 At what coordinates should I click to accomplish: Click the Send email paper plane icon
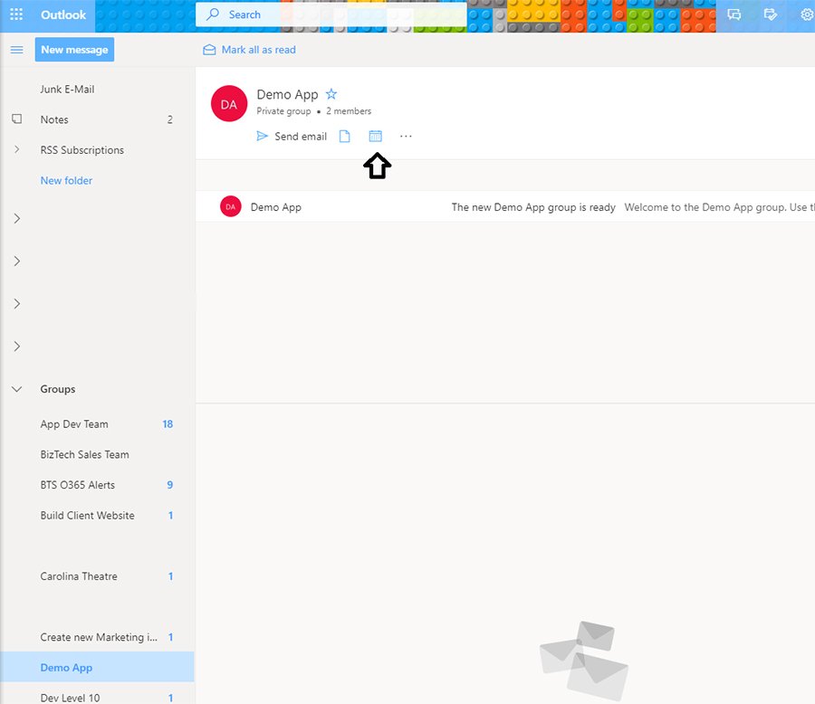point(263,136)
